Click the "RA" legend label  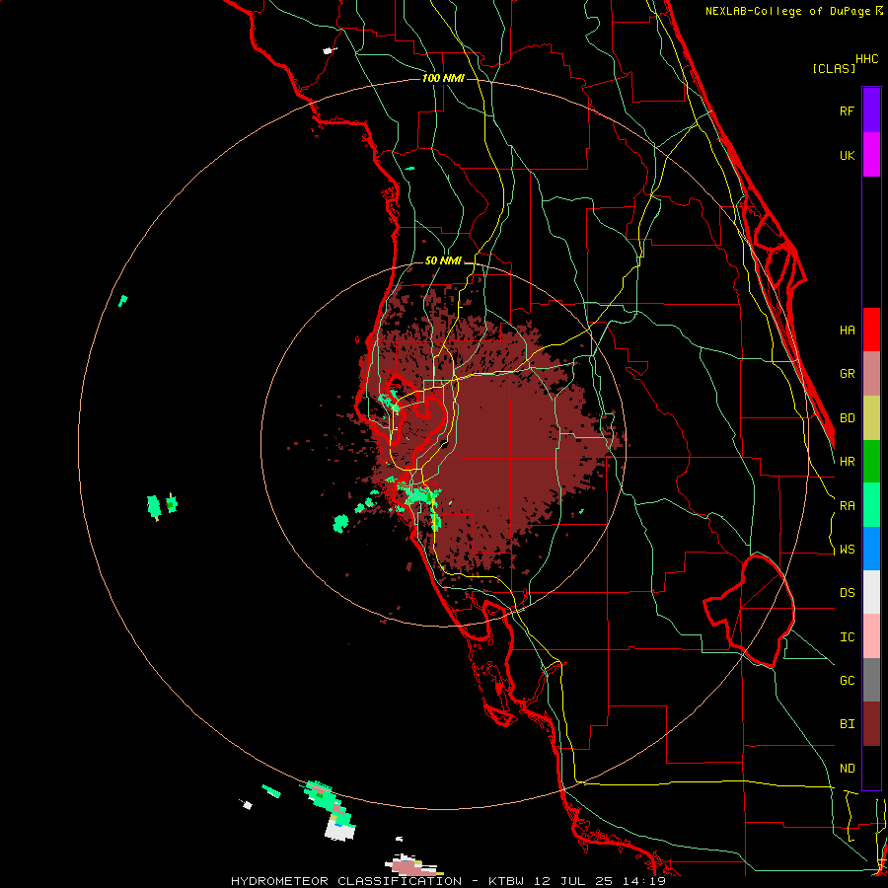[x=847, y=506]
